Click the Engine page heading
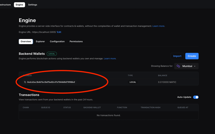The height and width of the screenshot is (134, 215). click(x=27, y=20)
